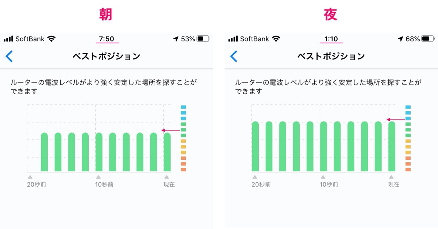Tap the back arrow in morning screenshot
Image resolution: width=438 pixels, height=229 pixels.
coord(9,56)
